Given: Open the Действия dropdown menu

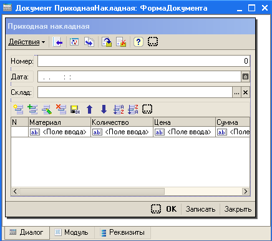Looking at the screenshot, I should pyautogui.click(x=27, y=42).
